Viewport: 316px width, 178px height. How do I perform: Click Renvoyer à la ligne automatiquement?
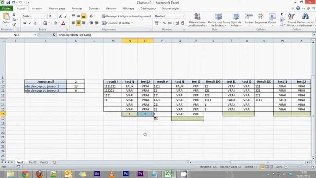(126, 16)
